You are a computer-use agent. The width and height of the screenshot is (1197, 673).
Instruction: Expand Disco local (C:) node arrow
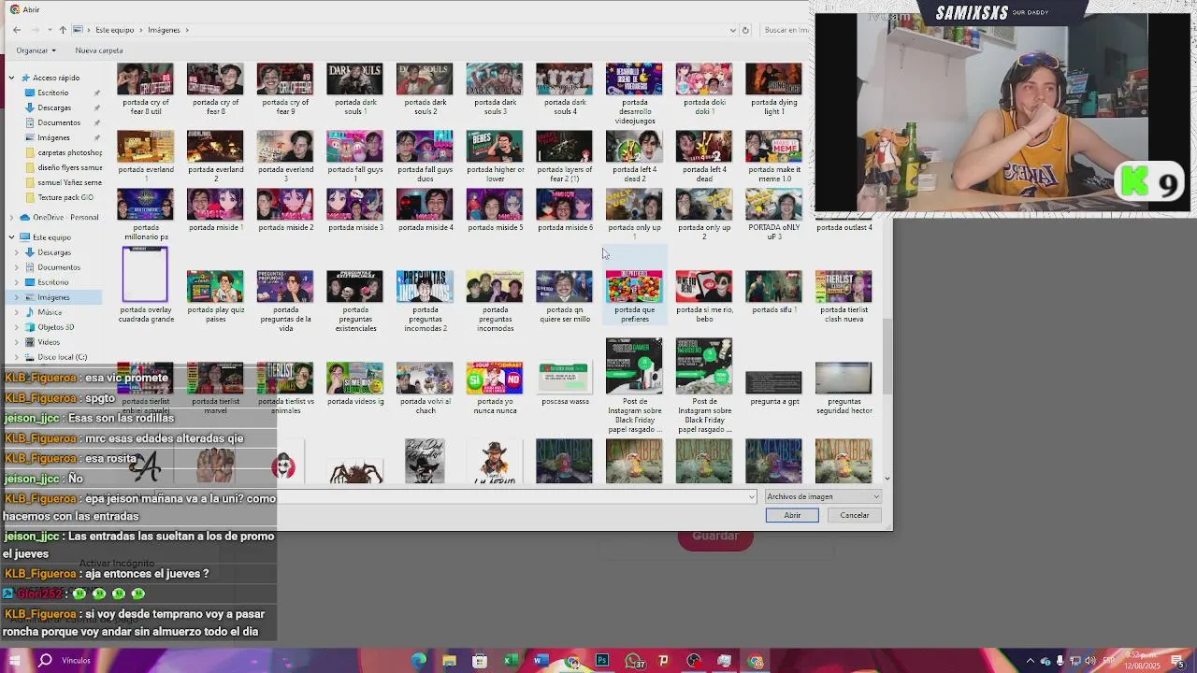point(16,357)
